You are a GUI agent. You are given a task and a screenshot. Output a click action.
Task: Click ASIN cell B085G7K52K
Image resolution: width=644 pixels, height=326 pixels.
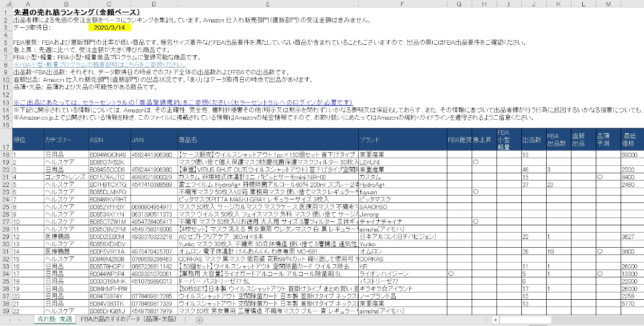pos(109,162)
